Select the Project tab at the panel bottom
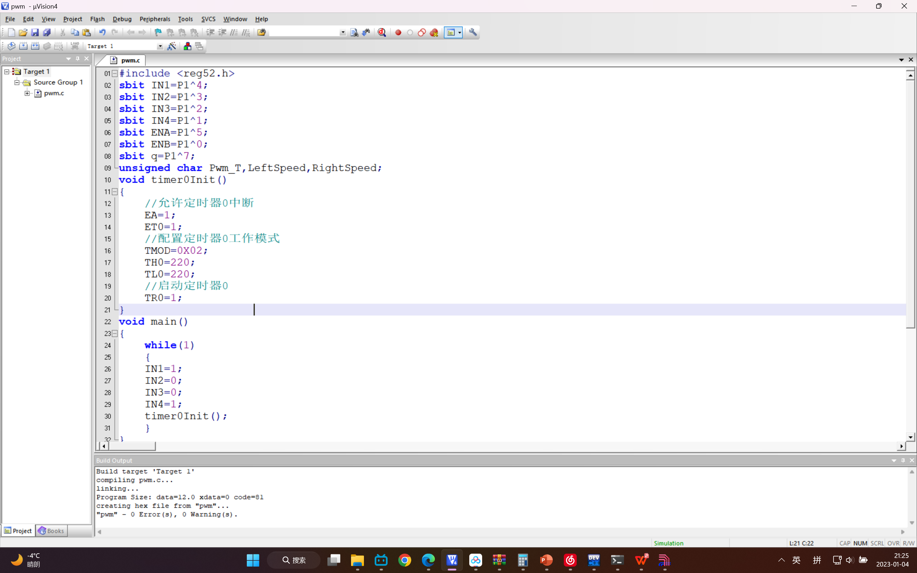The height and width of the screenshot is (573, 917). 18,531
